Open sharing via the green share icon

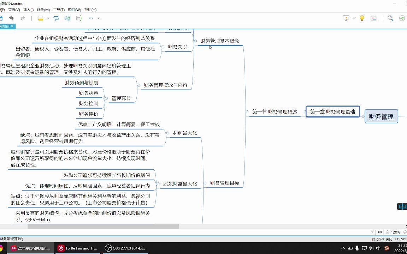[402, 18]
